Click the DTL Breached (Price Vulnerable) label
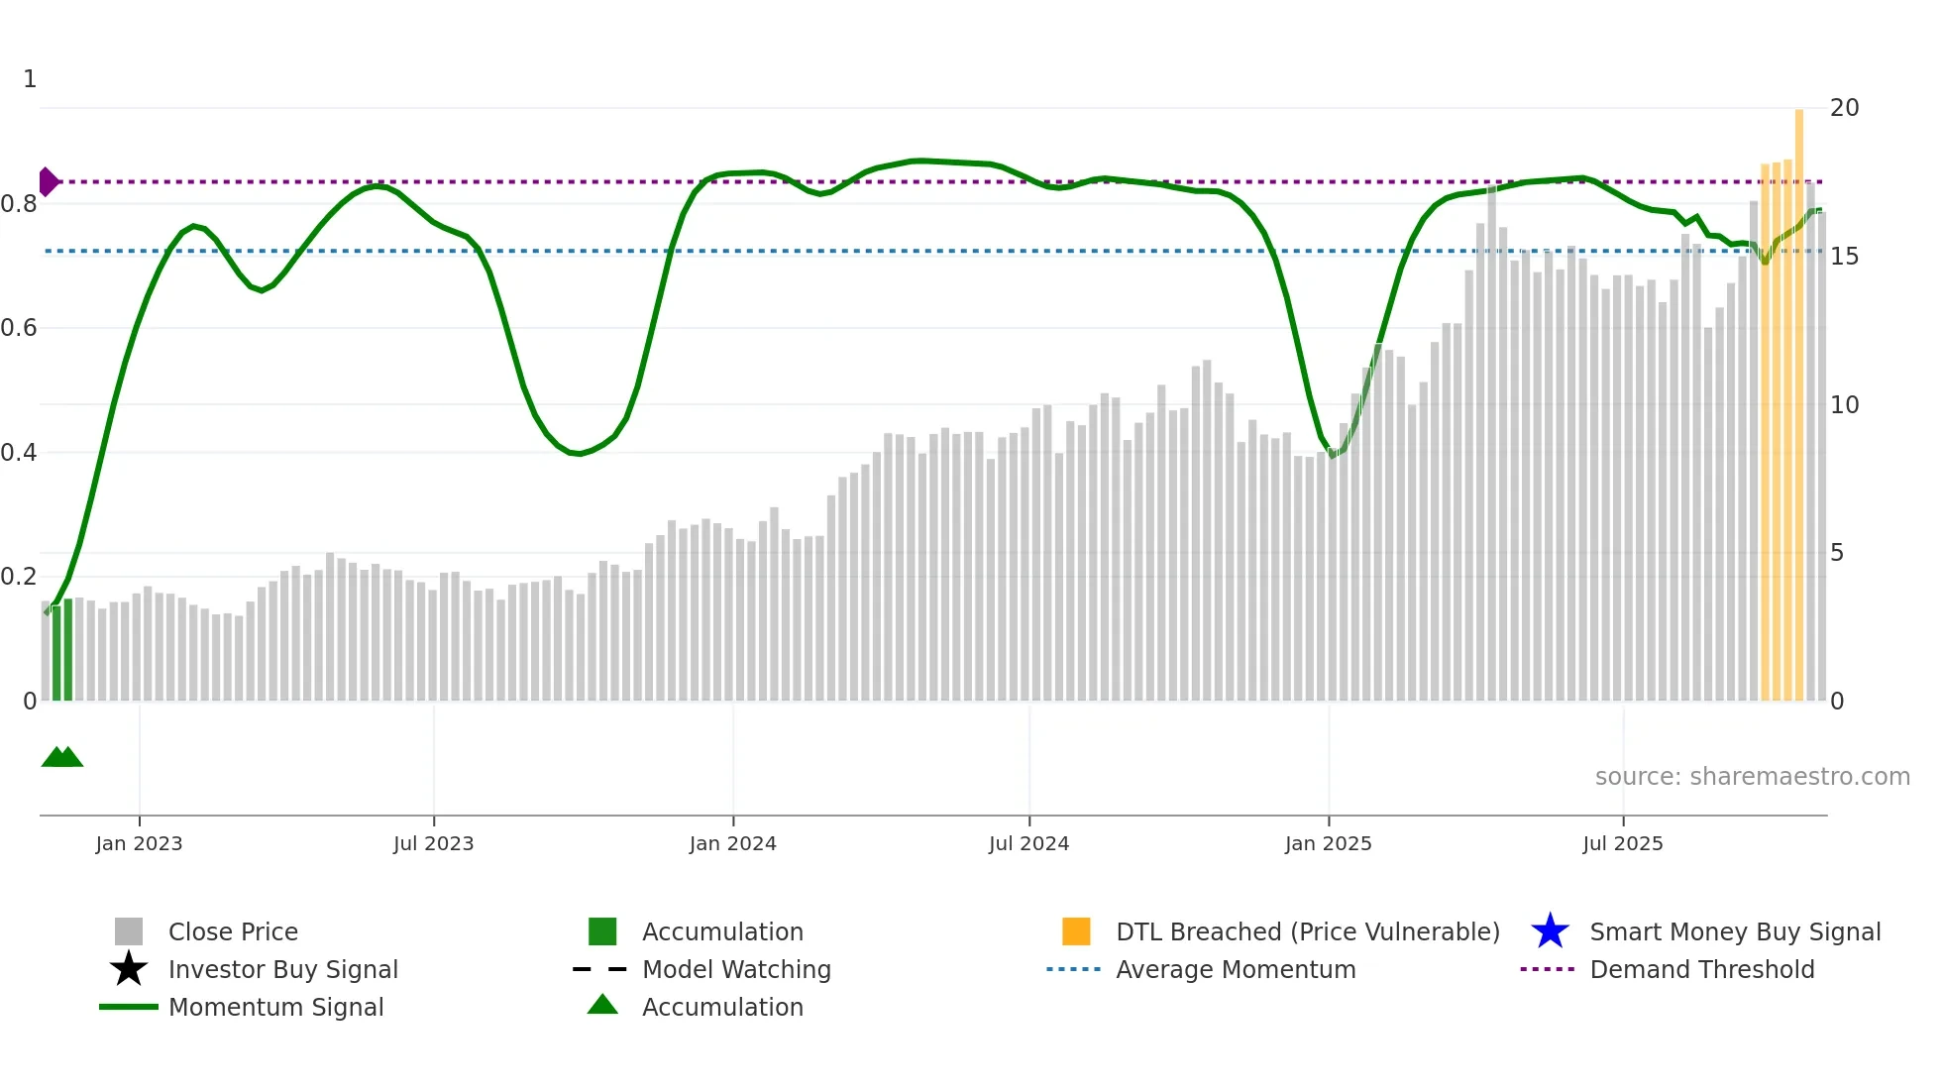1942x1092 pixels. click(1307, 931)
